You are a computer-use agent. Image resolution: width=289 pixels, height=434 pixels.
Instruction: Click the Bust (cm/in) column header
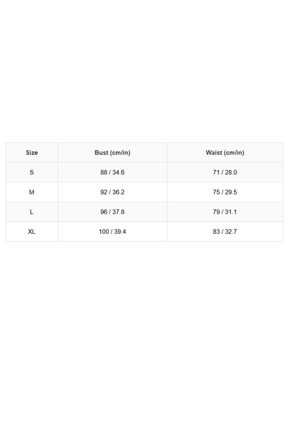click(x=112, y=153)
